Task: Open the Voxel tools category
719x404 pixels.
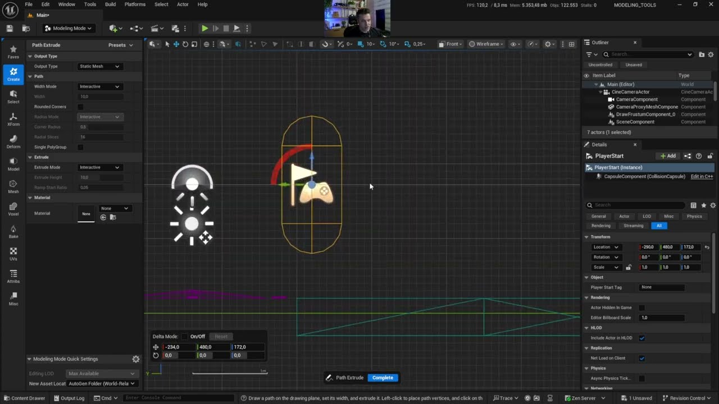Action: [x=13, y=209]
